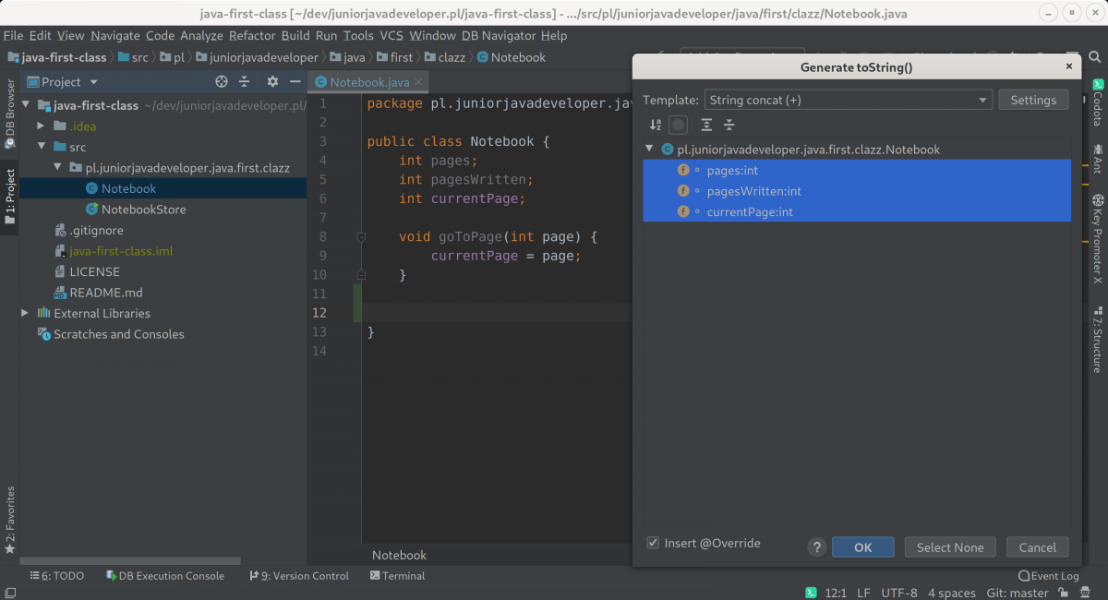
Task: Collapse the src folder in project tree
Action: [x=41, y=147]
